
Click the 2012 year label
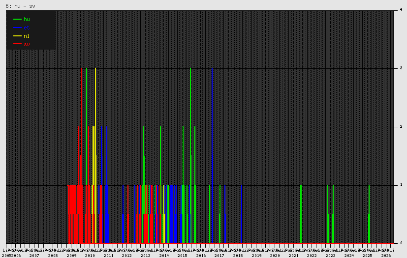[127, 256]
